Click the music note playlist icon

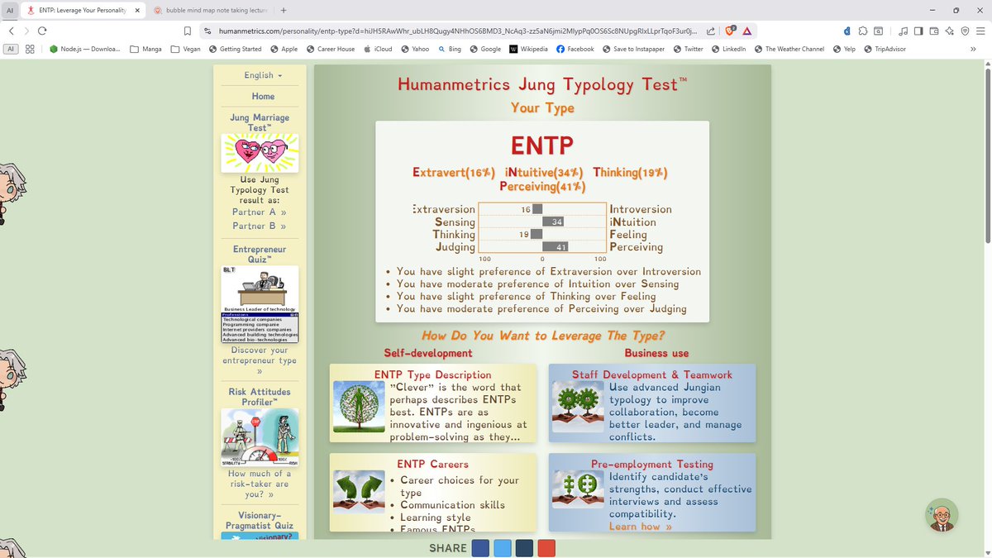(x=904, y=31)
